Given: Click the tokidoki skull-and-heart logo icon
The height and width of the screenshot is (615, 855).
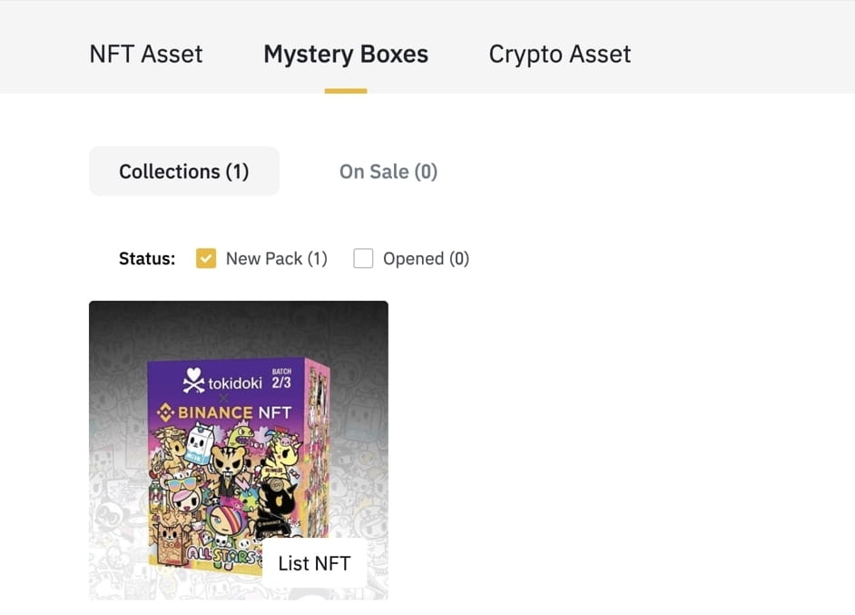Looking at the screenshot, I should coord(193,381).
